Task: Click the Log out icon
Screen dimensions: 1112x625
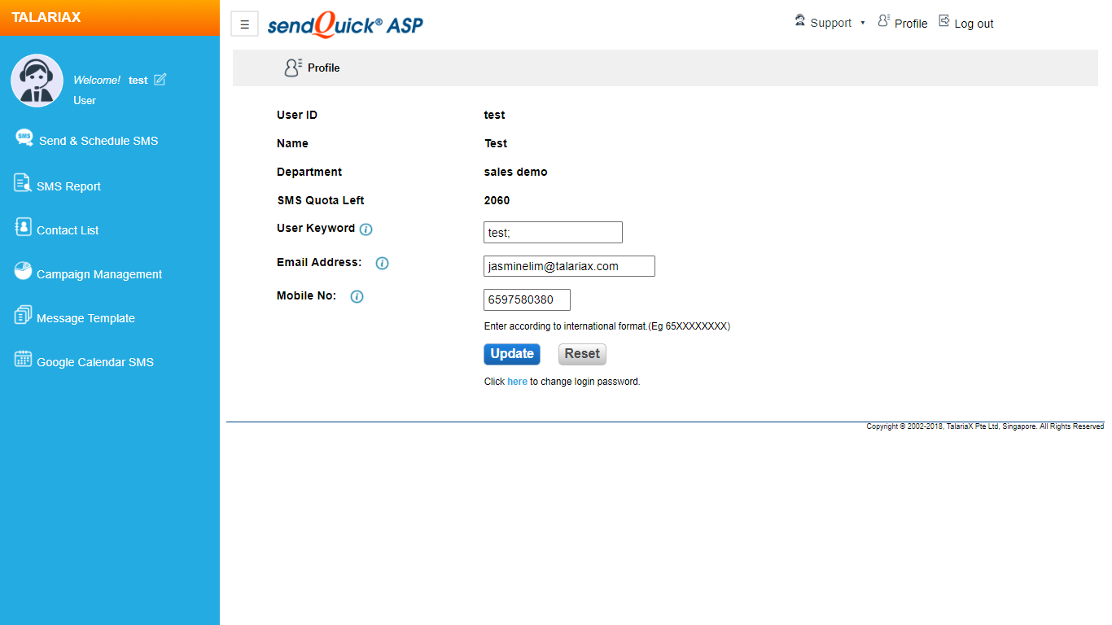Action: pos(944,20)
